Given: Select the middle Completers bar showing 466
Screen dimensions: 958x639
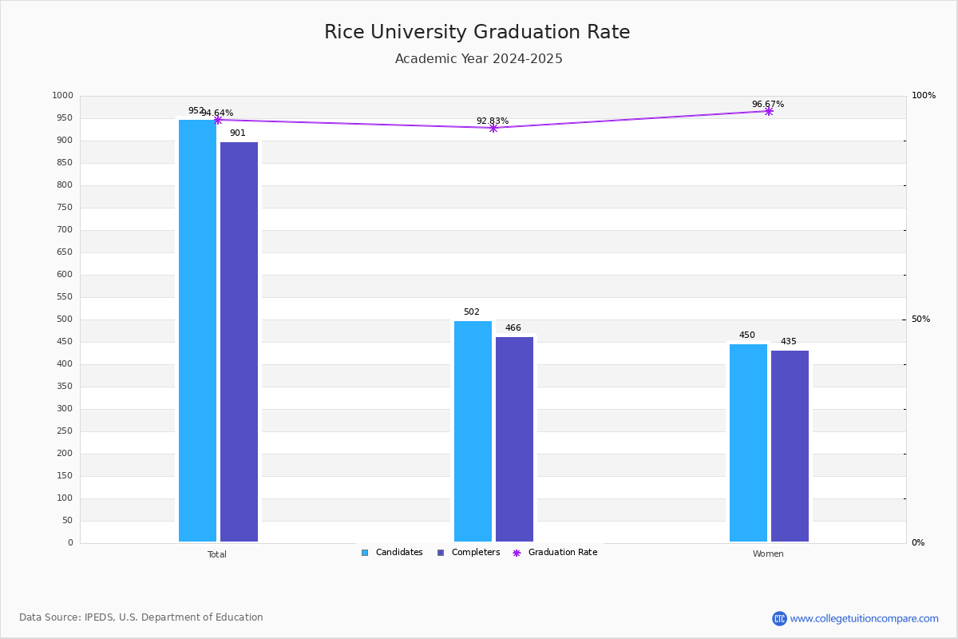Looking at the screenshot, I should [514, 439].
